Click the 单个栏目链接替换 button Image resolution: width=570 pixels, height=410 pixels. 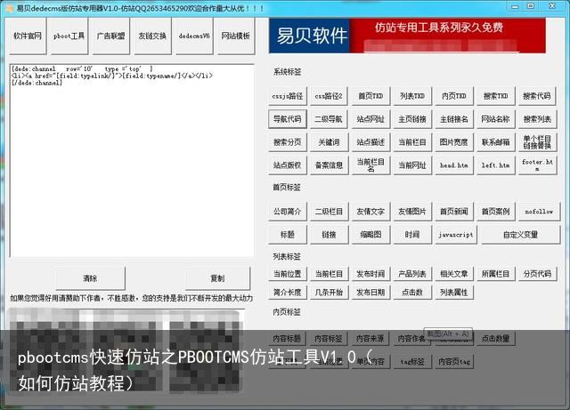tap(537, 142)
